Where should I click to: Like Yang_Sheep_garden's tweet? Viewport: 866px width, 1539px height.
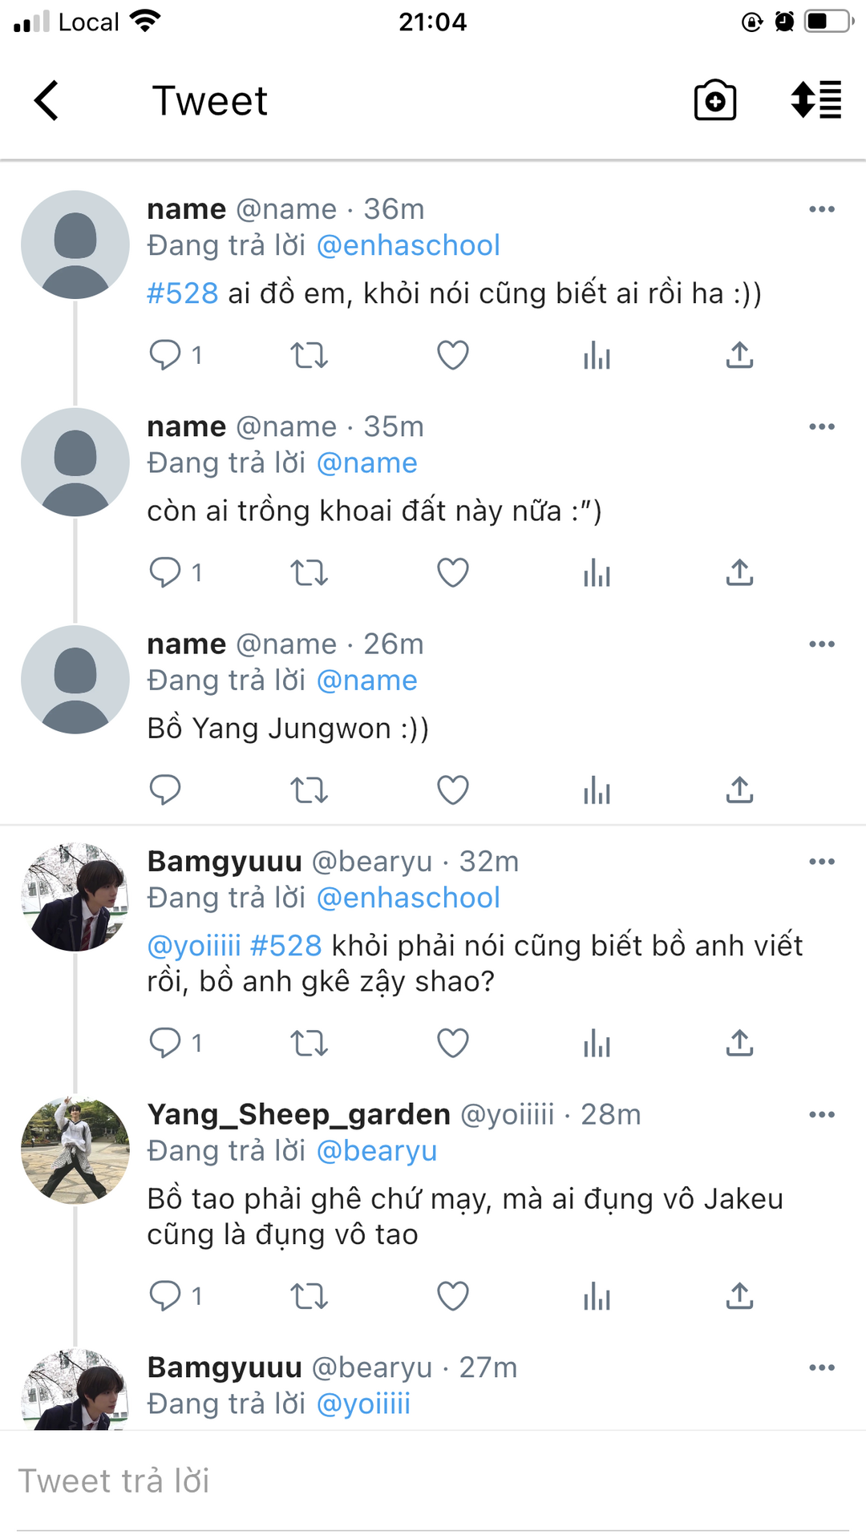click(x=452, y=1296)
